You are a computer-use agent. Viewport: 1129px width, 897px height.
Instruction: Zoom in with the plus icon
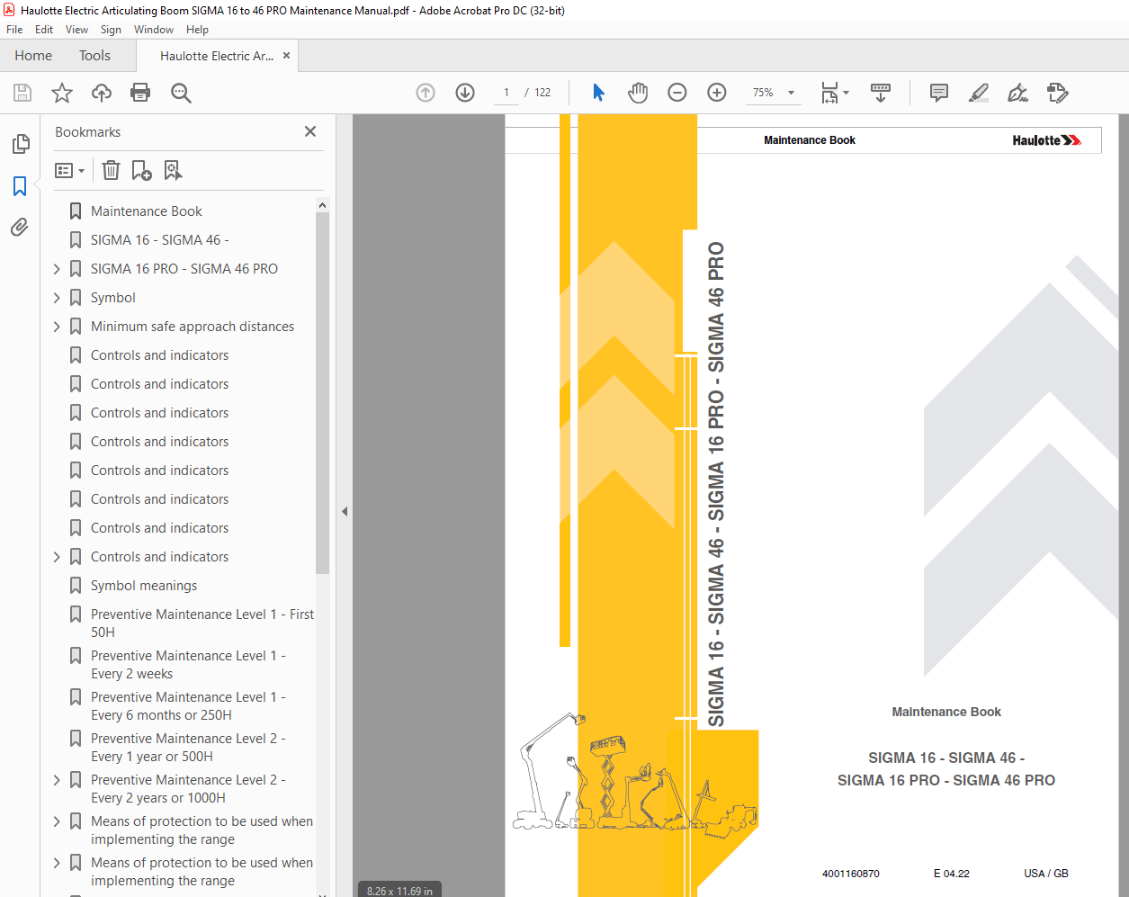click(x=717, y=93)
